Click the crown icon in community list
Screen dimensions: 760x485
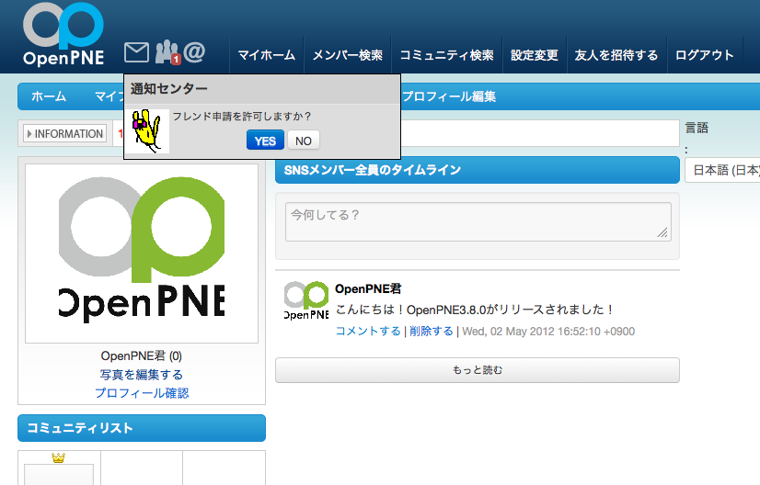[59, 457]
